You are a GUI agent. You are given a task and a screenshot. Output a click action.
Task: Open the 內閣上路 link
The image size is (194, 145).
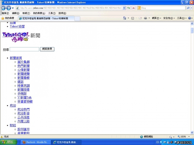(24, 121)
